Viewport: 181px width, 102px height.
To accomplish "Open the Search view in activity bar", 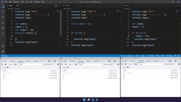I will (3, 11).
